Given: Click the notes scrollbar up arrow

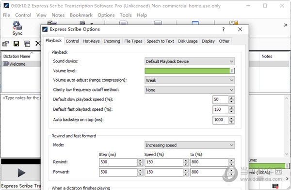Looking at the screenshot, I should tap(287, 98).
